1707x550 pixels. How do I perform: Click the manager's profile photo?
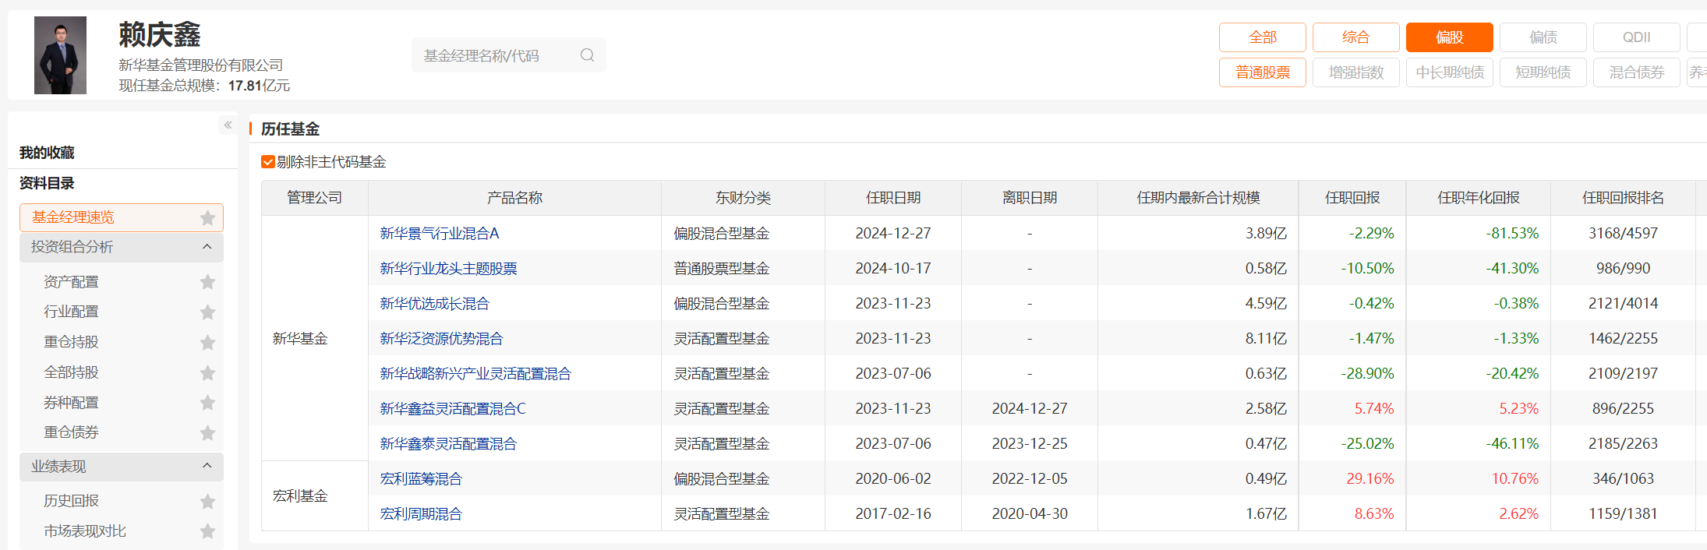pyautogui.click(x=60, y=55)
